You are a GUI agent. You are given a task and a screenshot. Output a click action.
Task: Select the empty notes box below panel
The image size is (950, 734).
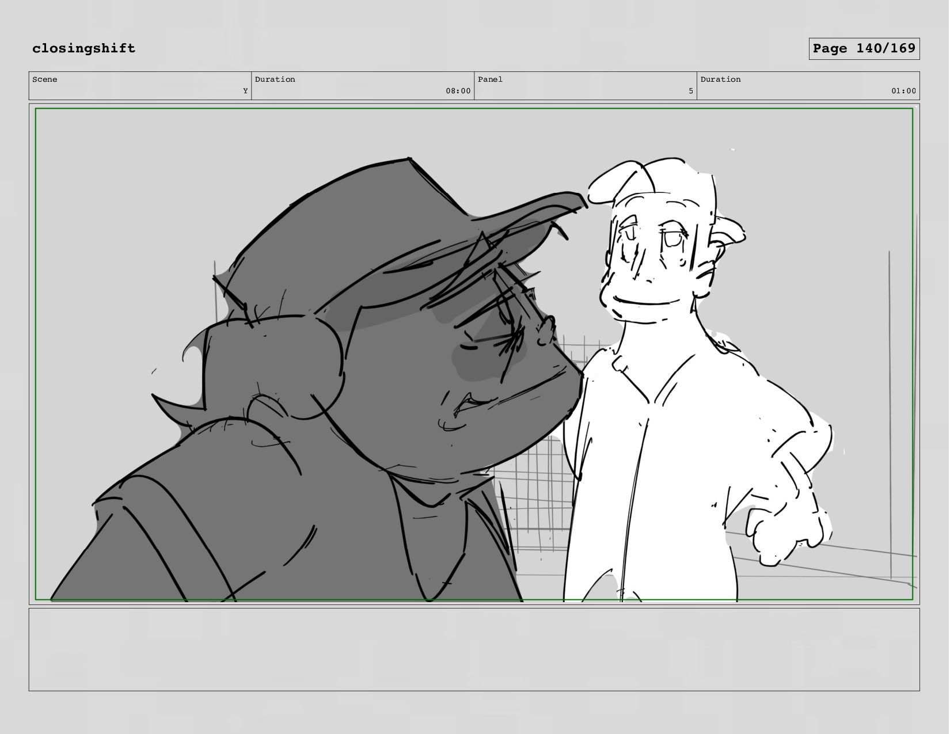point(474,649)
